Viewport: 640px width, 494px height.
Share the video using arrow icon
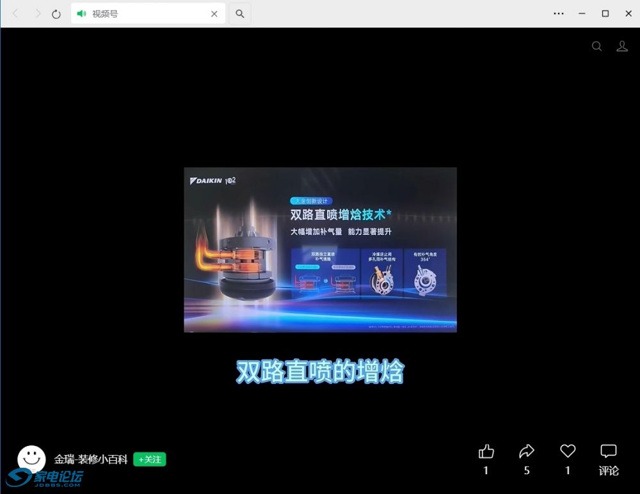pos(527,452)
